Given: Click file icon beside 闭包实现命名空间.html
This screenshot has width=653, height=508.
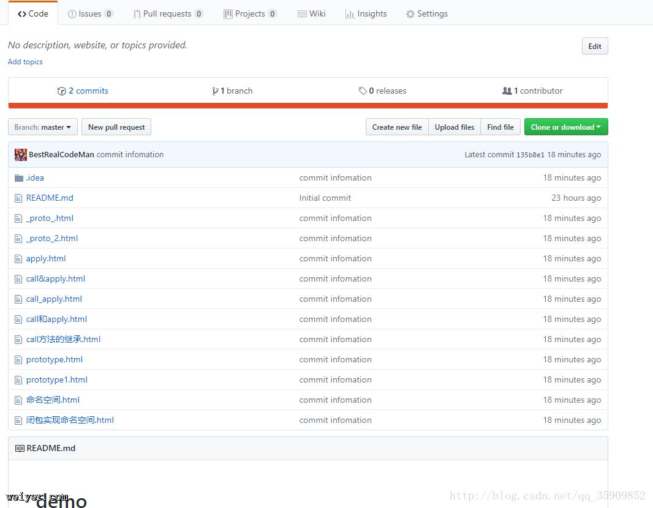Looking at the screenshot, I should click(x=18, y=421).
